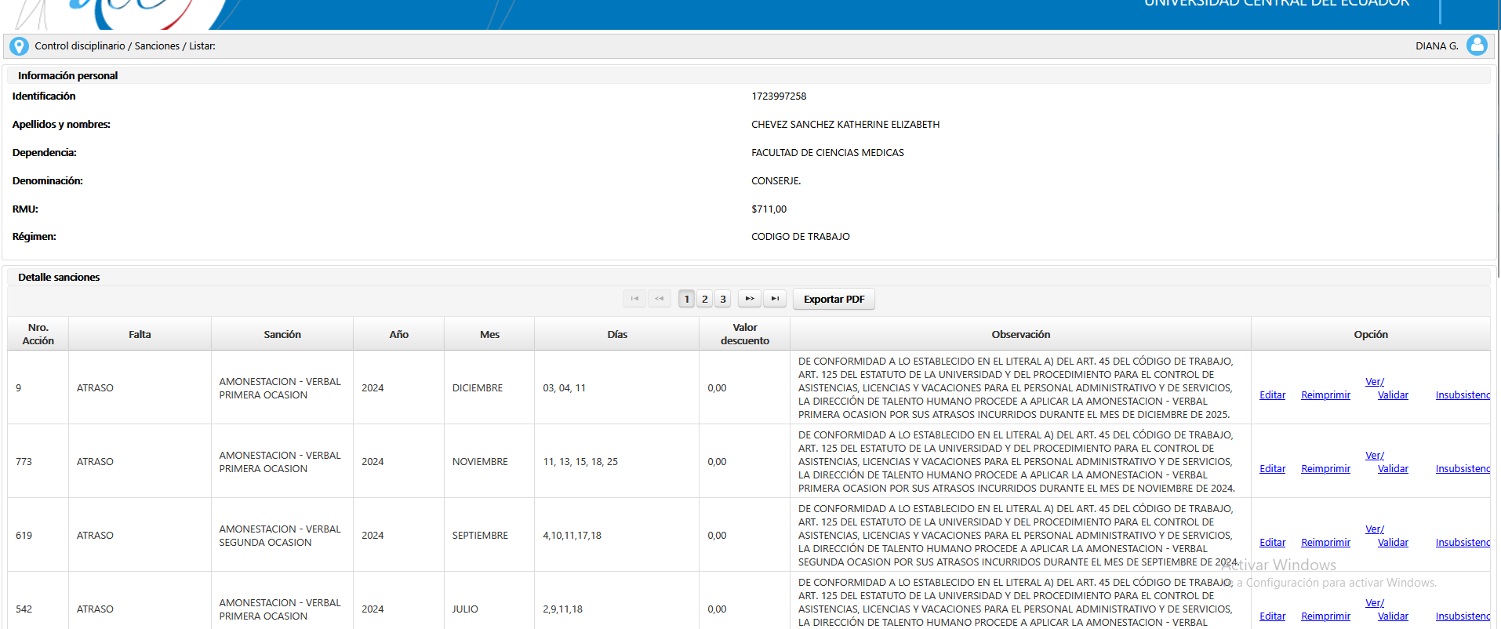Select the RMU value $711,00
Screen dimensions: 1501x629
click(x=769, y=209)
